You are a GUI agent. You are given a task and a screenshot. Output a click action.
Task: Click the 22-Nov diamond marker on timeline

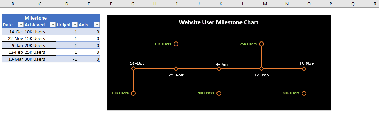click(x=176, y=69)
